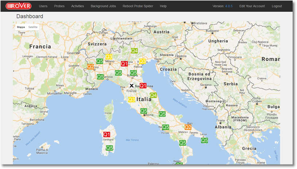Open the green Q5 marker below Lecce
Image resolution: width=297 pixels, height=169 pixels.
click(204, 140)
